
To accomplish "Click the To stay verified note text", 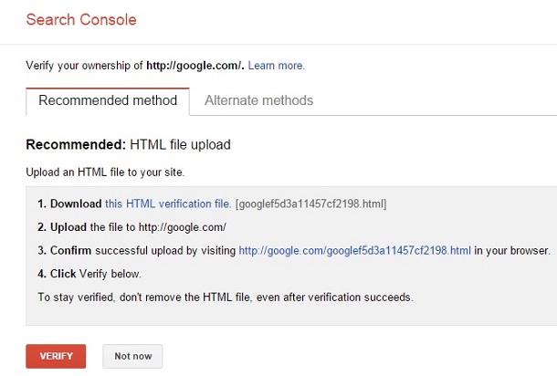I will [x=213, y=297].
